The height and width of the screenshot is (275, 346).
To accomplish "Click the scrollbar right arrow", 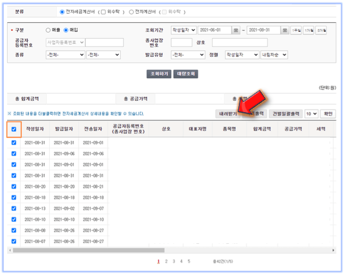I will pyautogui.click(x=333, y=250).
